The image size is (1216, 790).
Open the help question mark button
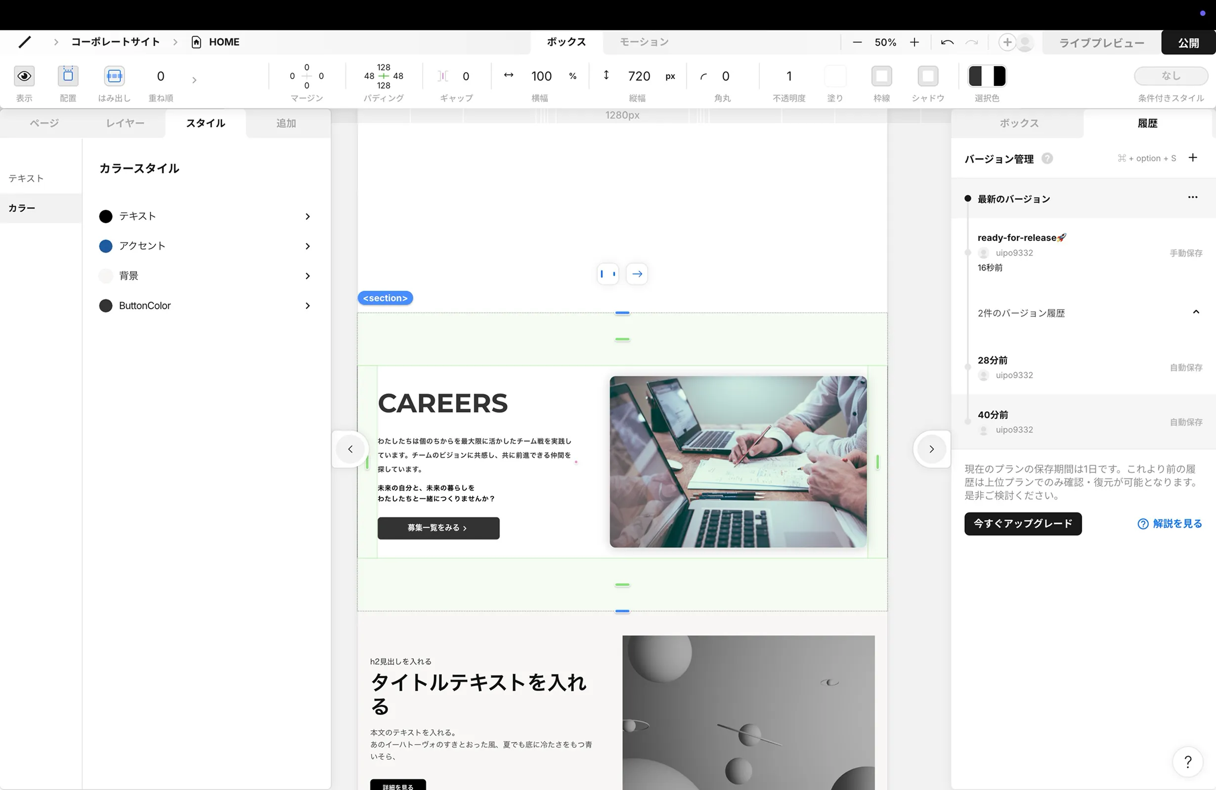tap(1188, 761)
